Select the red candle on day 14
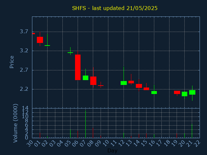The width and height of the screenshot is (207, 155). tap(139, 86)
